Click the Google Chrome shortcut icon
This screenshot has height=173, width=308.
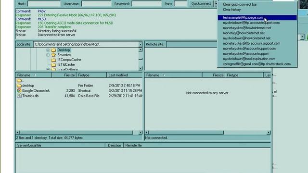(19, 91)
